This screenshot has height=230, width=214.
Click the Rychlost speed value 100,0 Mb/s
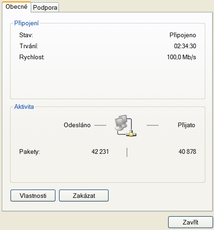click(181, 57)
